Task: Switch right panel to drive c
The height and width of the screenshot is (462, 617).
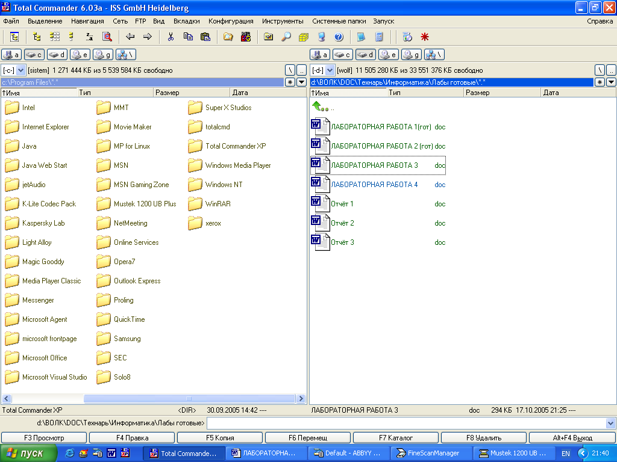Action: point(342,55)
